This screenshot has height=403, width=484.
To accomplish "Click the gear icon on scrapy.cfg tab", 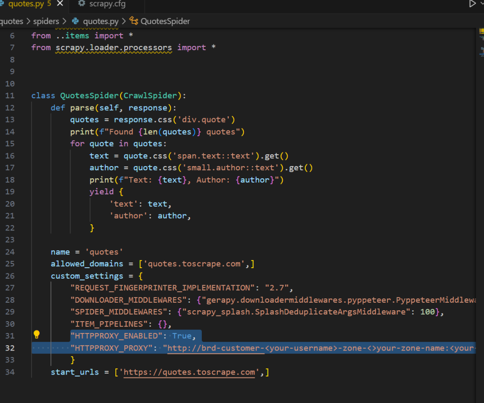I will click(x=81, y=4).
